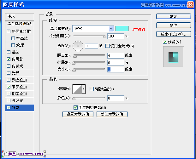Click the 复位 reset button
The height and width of the screenshot is (159, 196).
tap(174, 25)
